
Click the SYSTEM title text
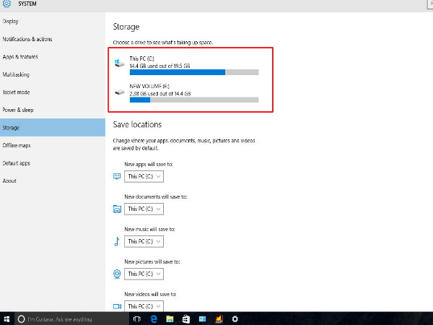(27, 4)
